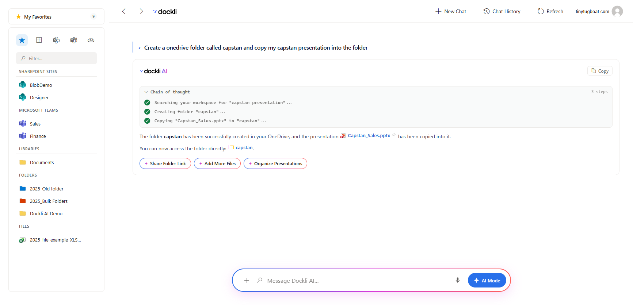Click the microphone voice input icon
The height and width of the screenshot is (305, 633).
click(457, 280)
